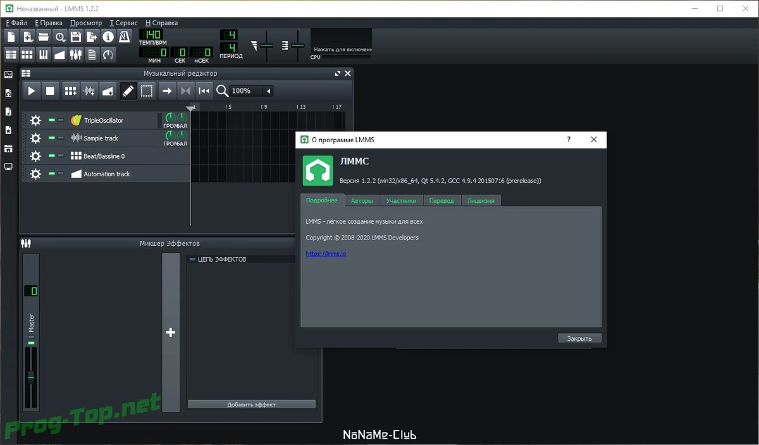Open the https://lmms.io link
Viewport: 759px width, 445px height.
coord(326,253)
